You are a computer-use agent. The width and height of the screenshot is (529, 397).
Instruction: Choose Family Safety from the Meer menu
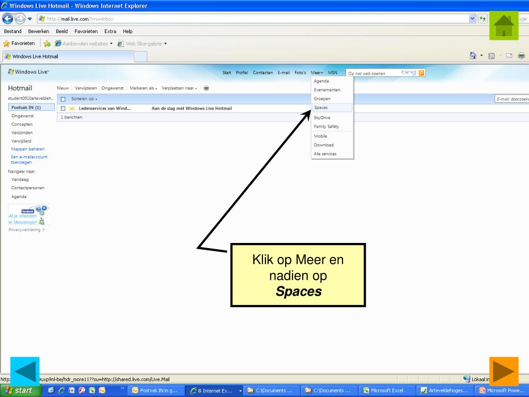(332, 126)
